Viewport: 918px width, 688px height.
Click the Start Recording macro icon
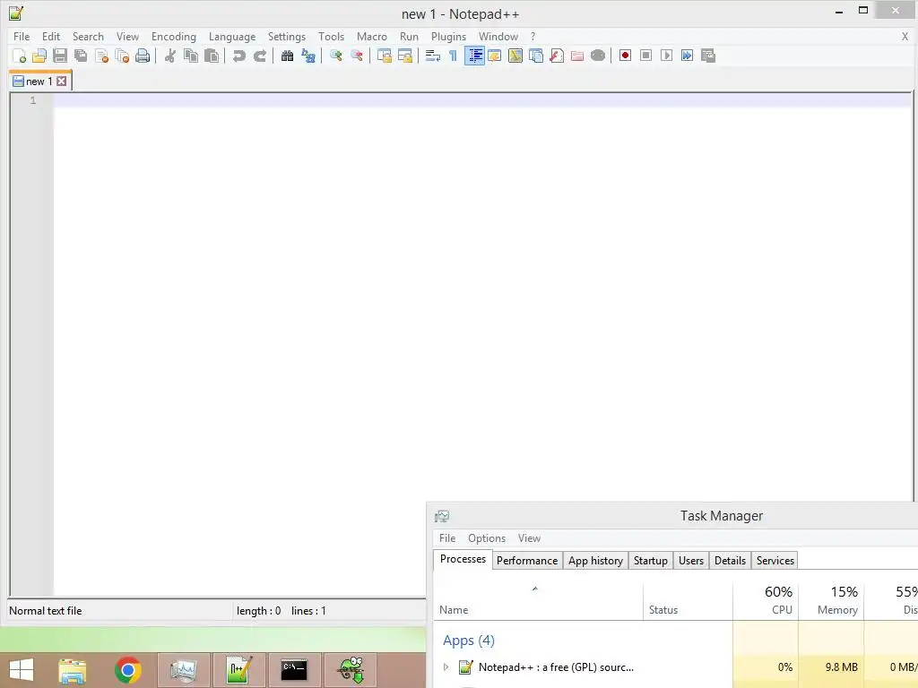click(625, 56)
